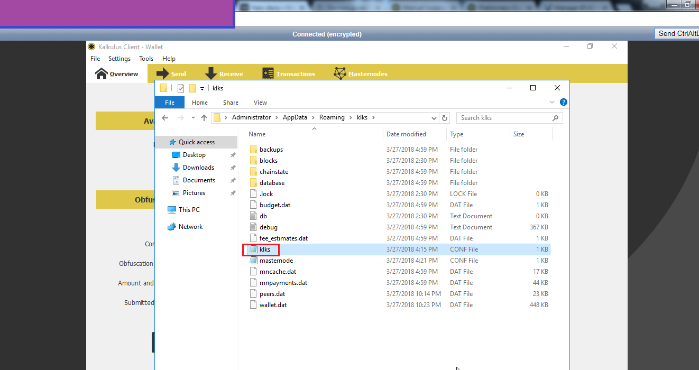Viewport: 699px width, 370px height.
Task: Select the db text document icon
Action: click(x=253, y=216)
